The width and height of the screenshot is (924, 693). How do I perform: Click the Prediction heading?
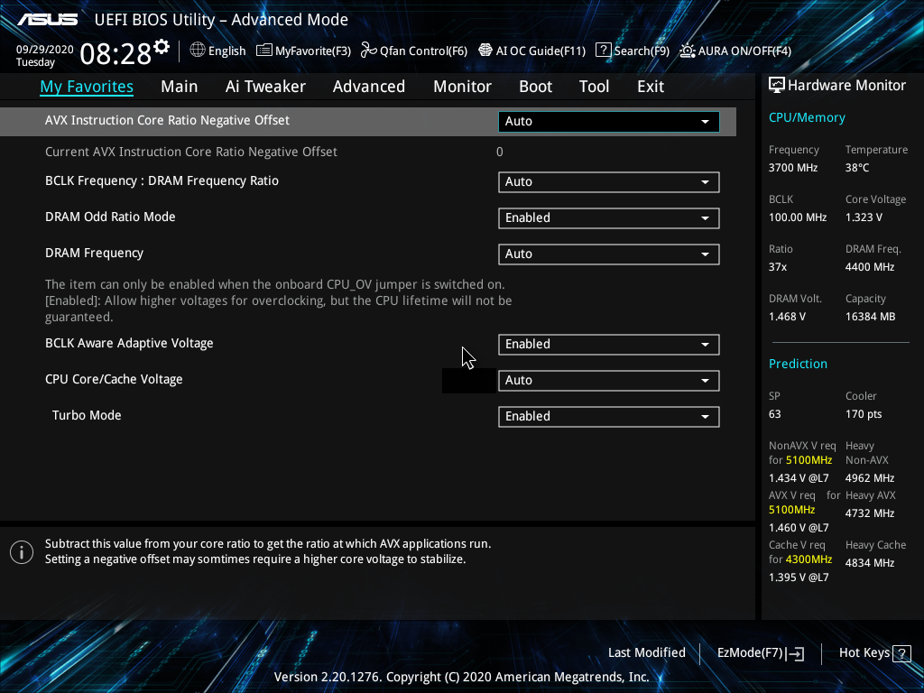[x=798, y=365]
